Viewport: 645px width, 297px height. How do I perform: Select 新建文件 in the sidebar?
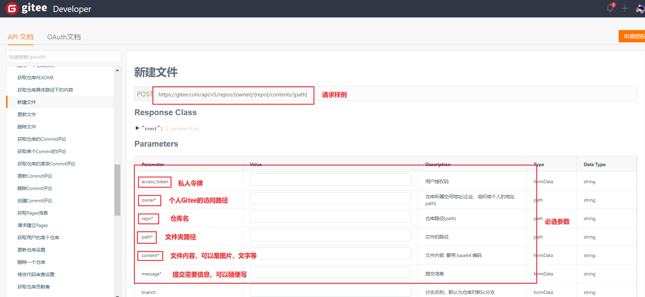coord(27,102)
